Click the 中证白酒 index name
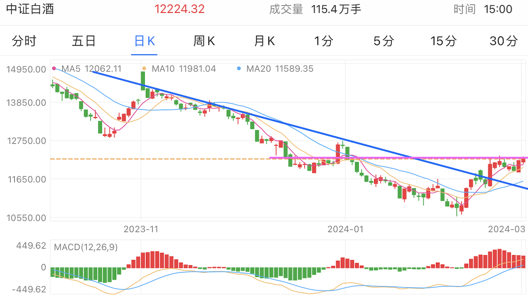 (29, 9)
